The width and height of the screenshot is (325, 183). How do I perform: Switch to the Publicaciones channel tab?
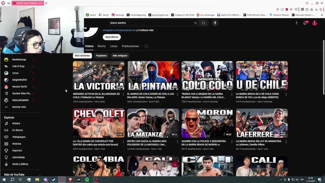(130, 46)
